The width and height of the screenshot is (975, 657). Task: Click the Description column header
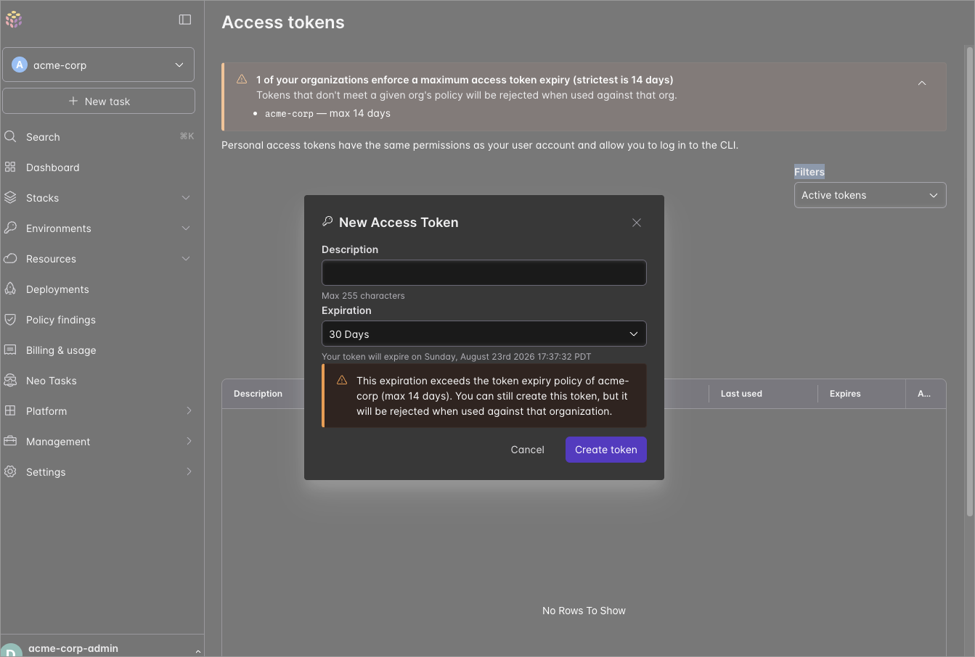click(x=258, y=394)
